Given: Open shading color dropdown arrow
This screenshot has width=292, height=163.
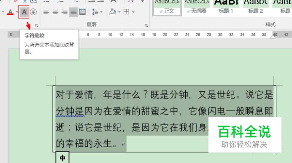Looking at the screenshot, I should pyautogui.click(x=119, y=12).
